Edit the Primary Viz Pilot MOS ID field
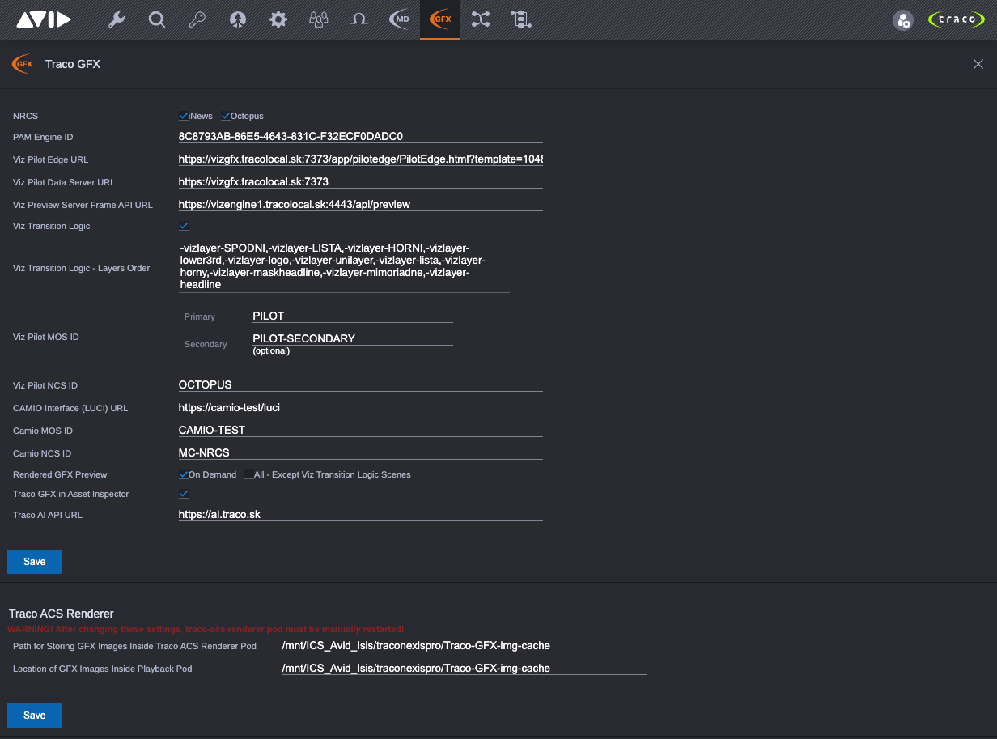Viewport: 997px width, 739px height. 352,316
